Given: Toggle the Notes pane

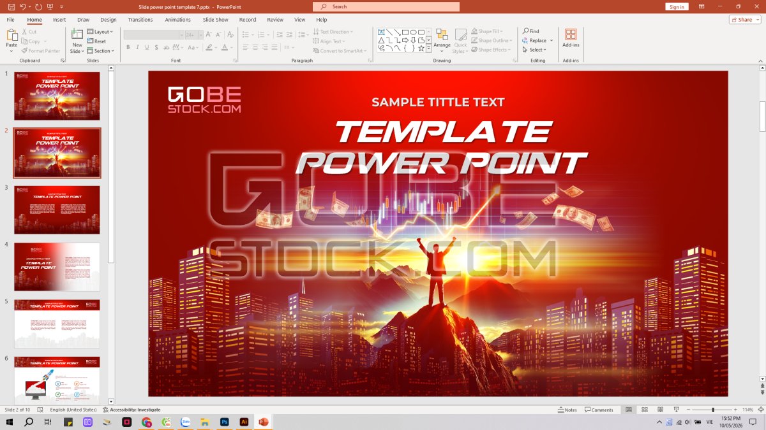Looking at the screenshot, I should (567, 410).
